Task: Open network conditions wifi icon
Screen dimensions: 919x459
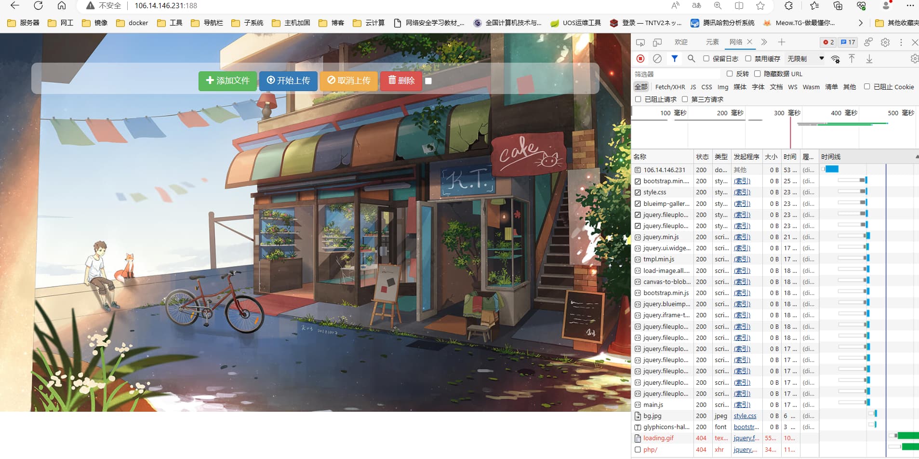Action: coord(836,59)
